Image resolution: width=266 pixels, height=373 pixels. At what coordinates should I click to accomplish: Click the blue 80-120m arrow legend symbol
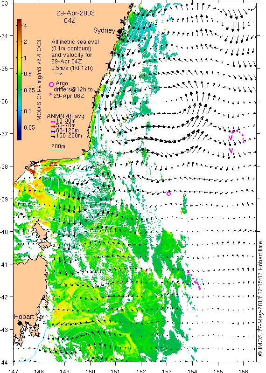pyautogui.click(x=53, y=131)
